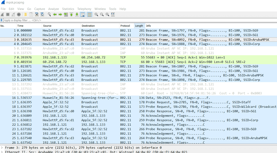Zoom in on packet list text
Image resolution: width=277 pixels, height=153 pixels.
(x=96, y=15)
